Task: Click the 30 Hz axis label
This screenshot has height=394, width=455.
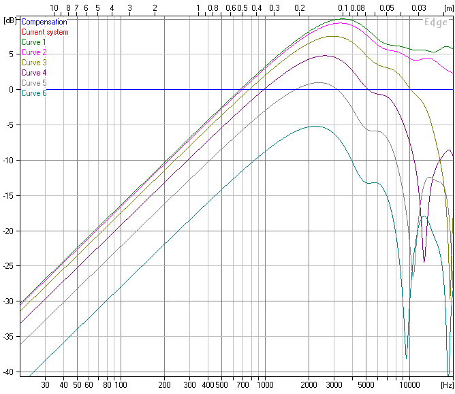Action: (x=45, y=385)
